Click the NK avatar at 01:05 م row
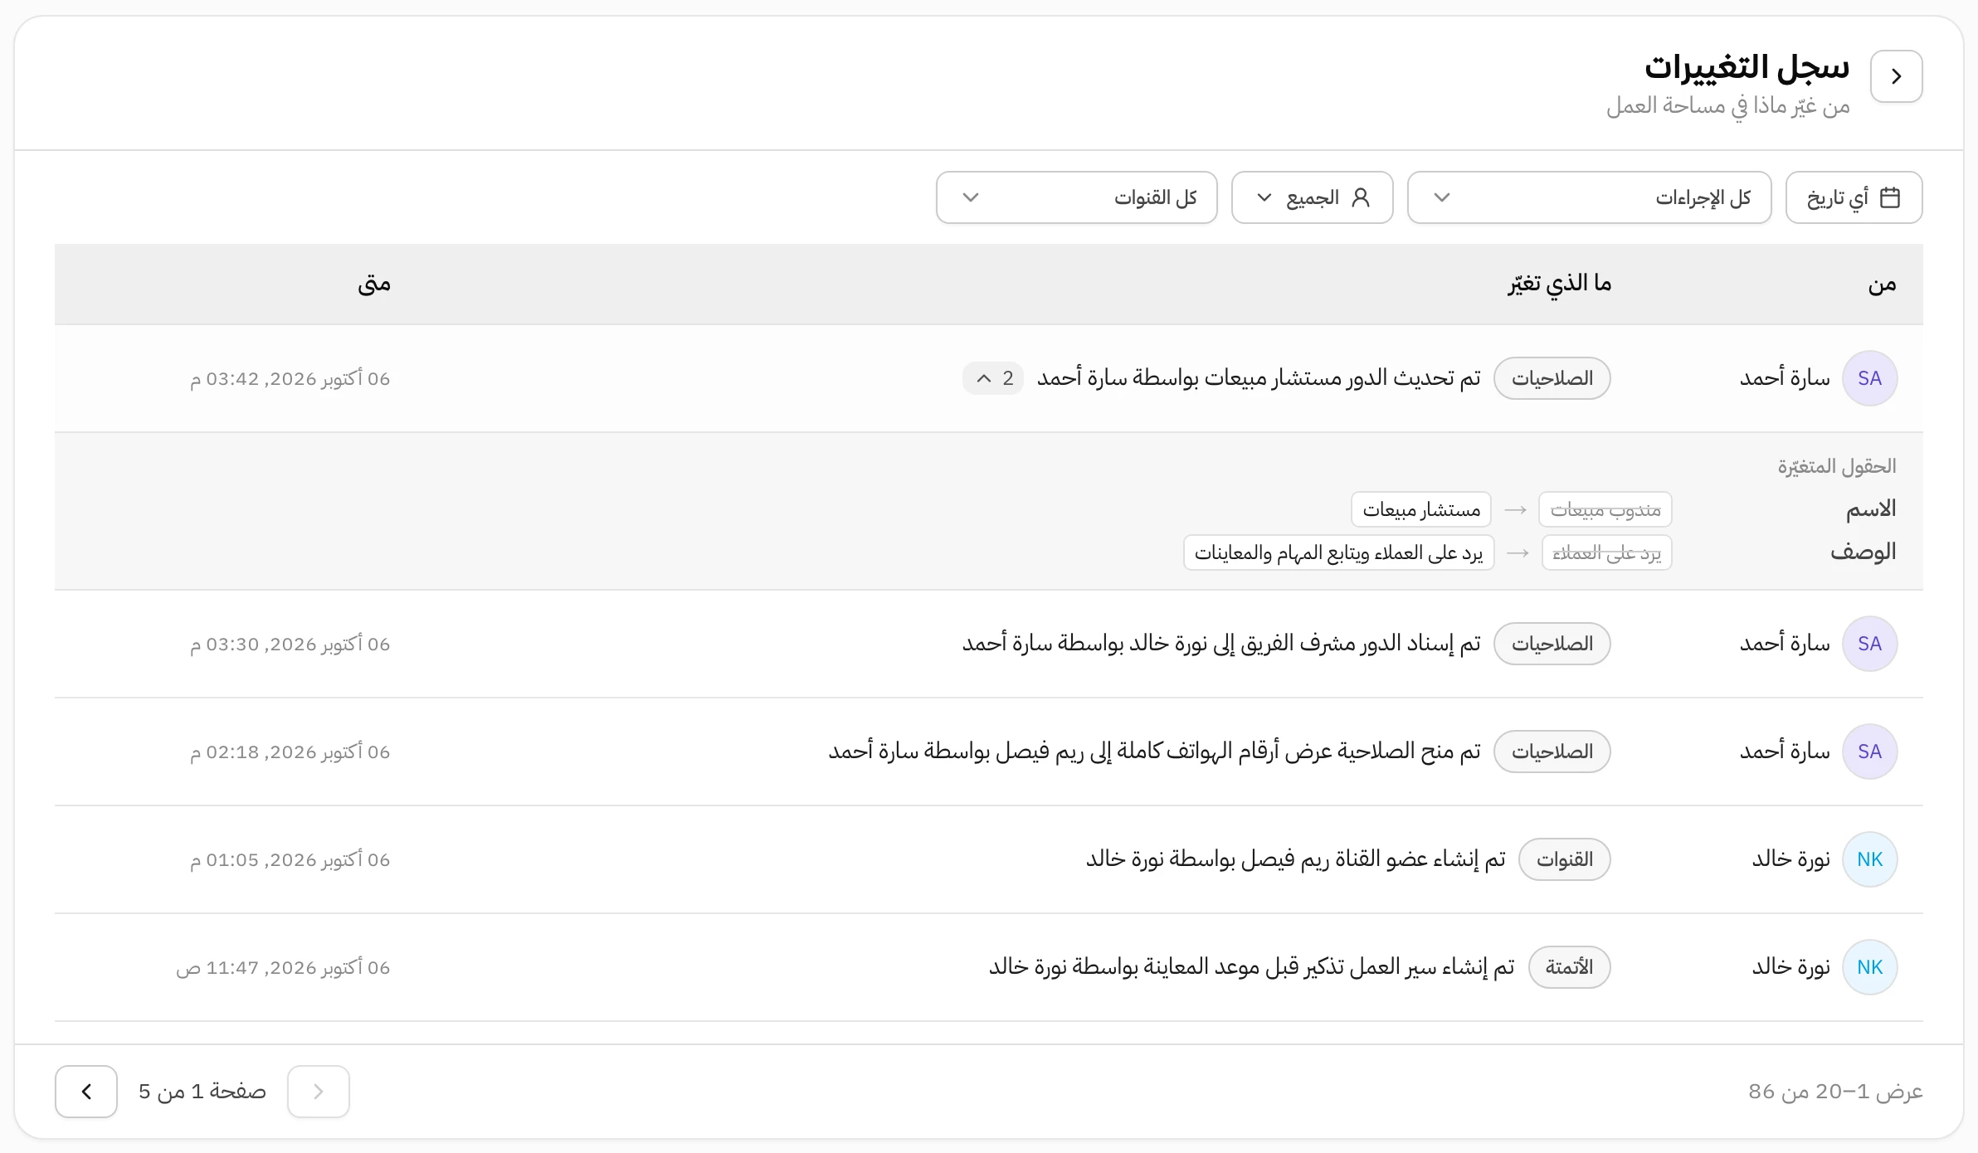Viewport: 1978px width, 1153px height. 1869,859
